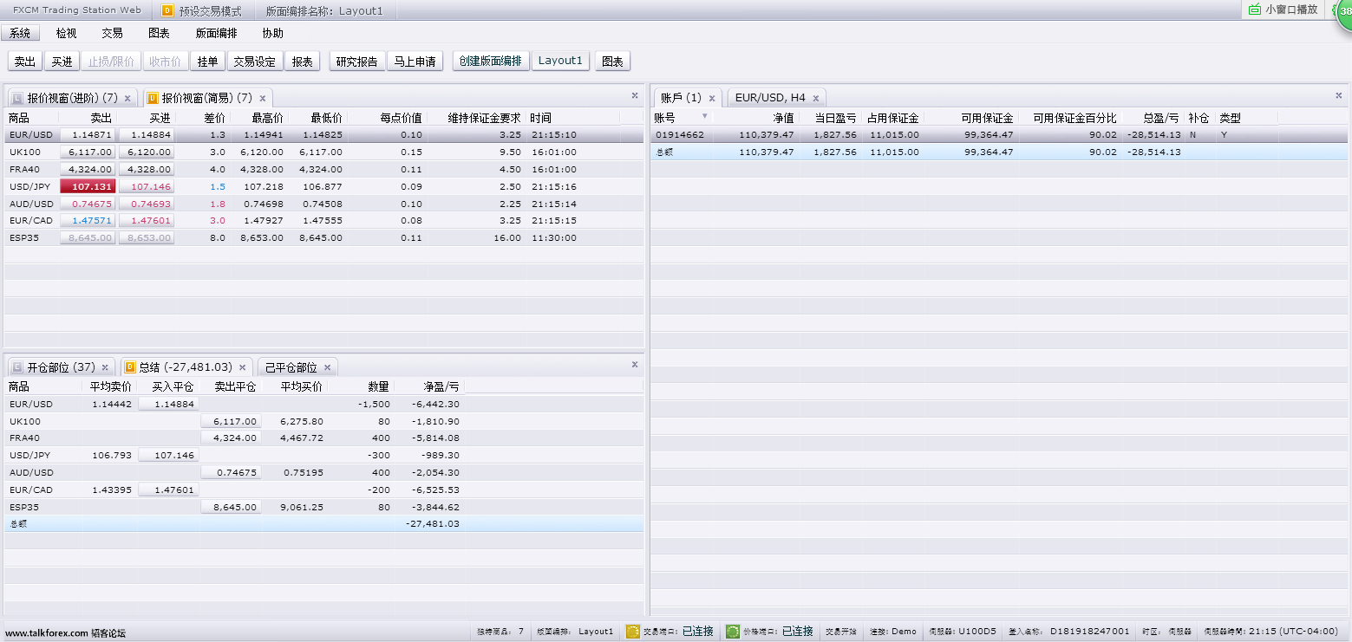Click the green 价格端口 connection status icon
1352x642 pixels.
click(x=733, y=632)
